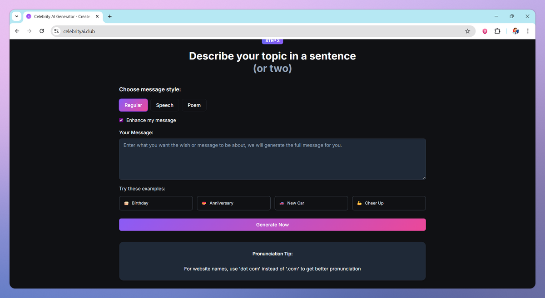Select the Poem message style

[194, 105]
